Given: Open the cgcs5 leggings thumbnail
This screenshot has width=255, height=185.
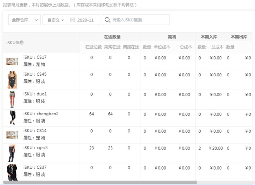Looking at the screenshot, I should (x=12, y=153).
